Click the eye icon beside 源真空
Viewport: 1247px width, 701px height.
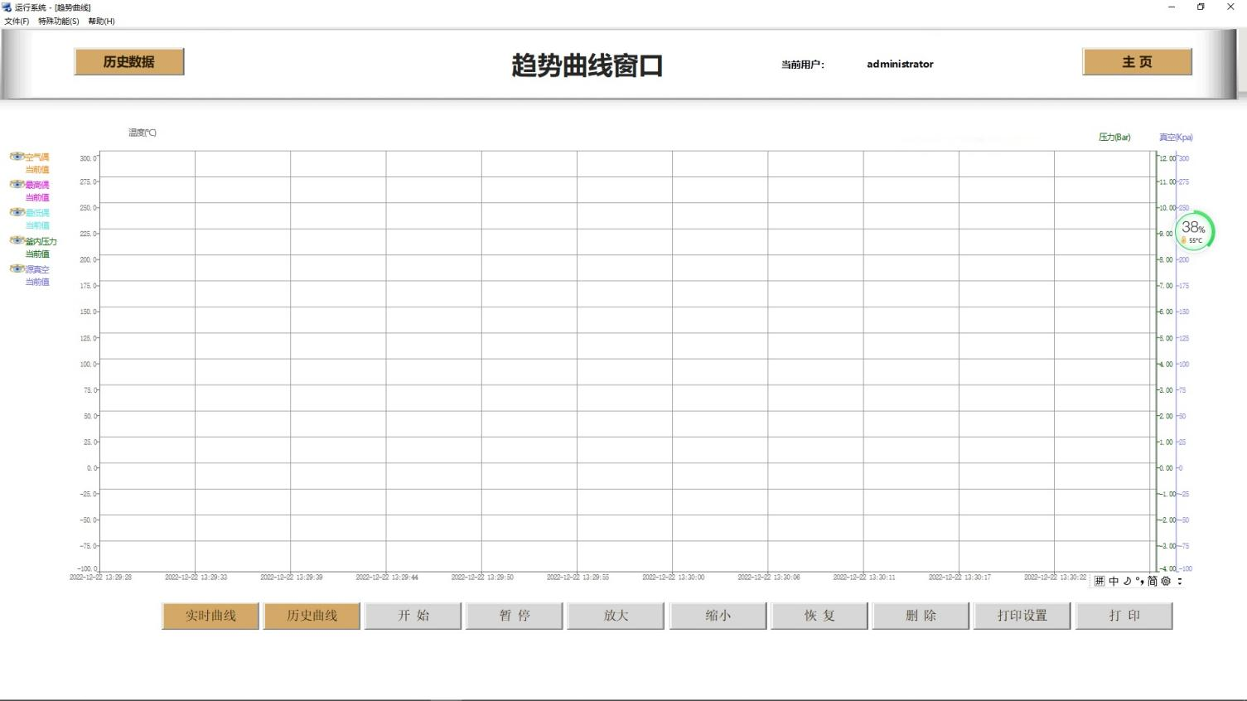pos(17,268)
